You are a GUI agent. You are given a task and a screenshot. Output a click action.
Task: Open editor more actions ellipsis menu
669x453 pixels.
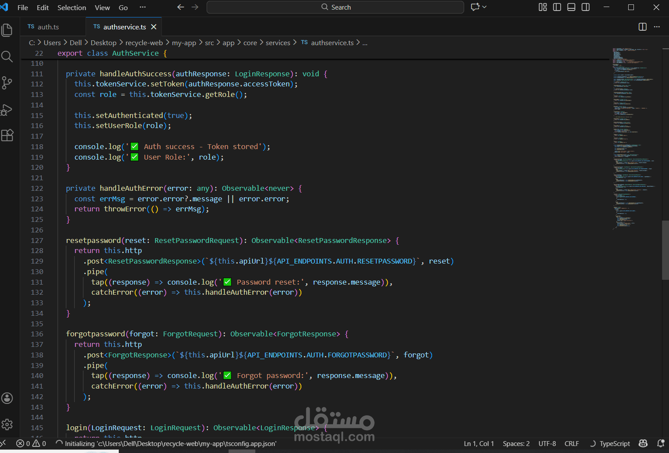(657, 27)
